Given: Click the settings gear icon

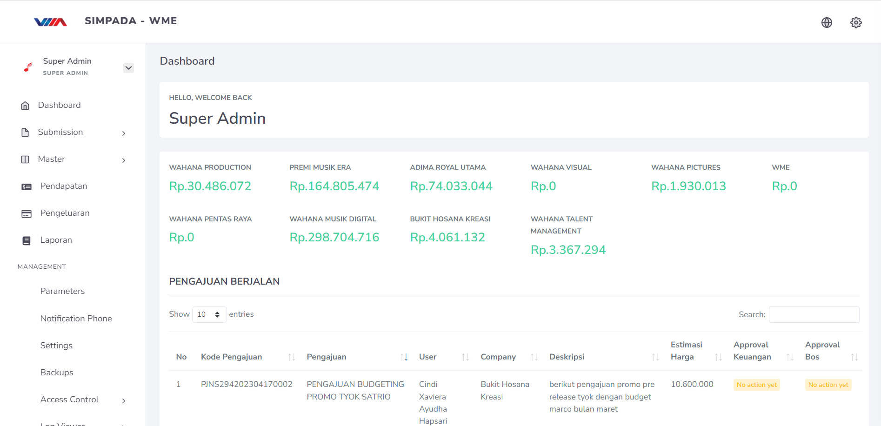Looking at the screenshot, I should [856, 22].
